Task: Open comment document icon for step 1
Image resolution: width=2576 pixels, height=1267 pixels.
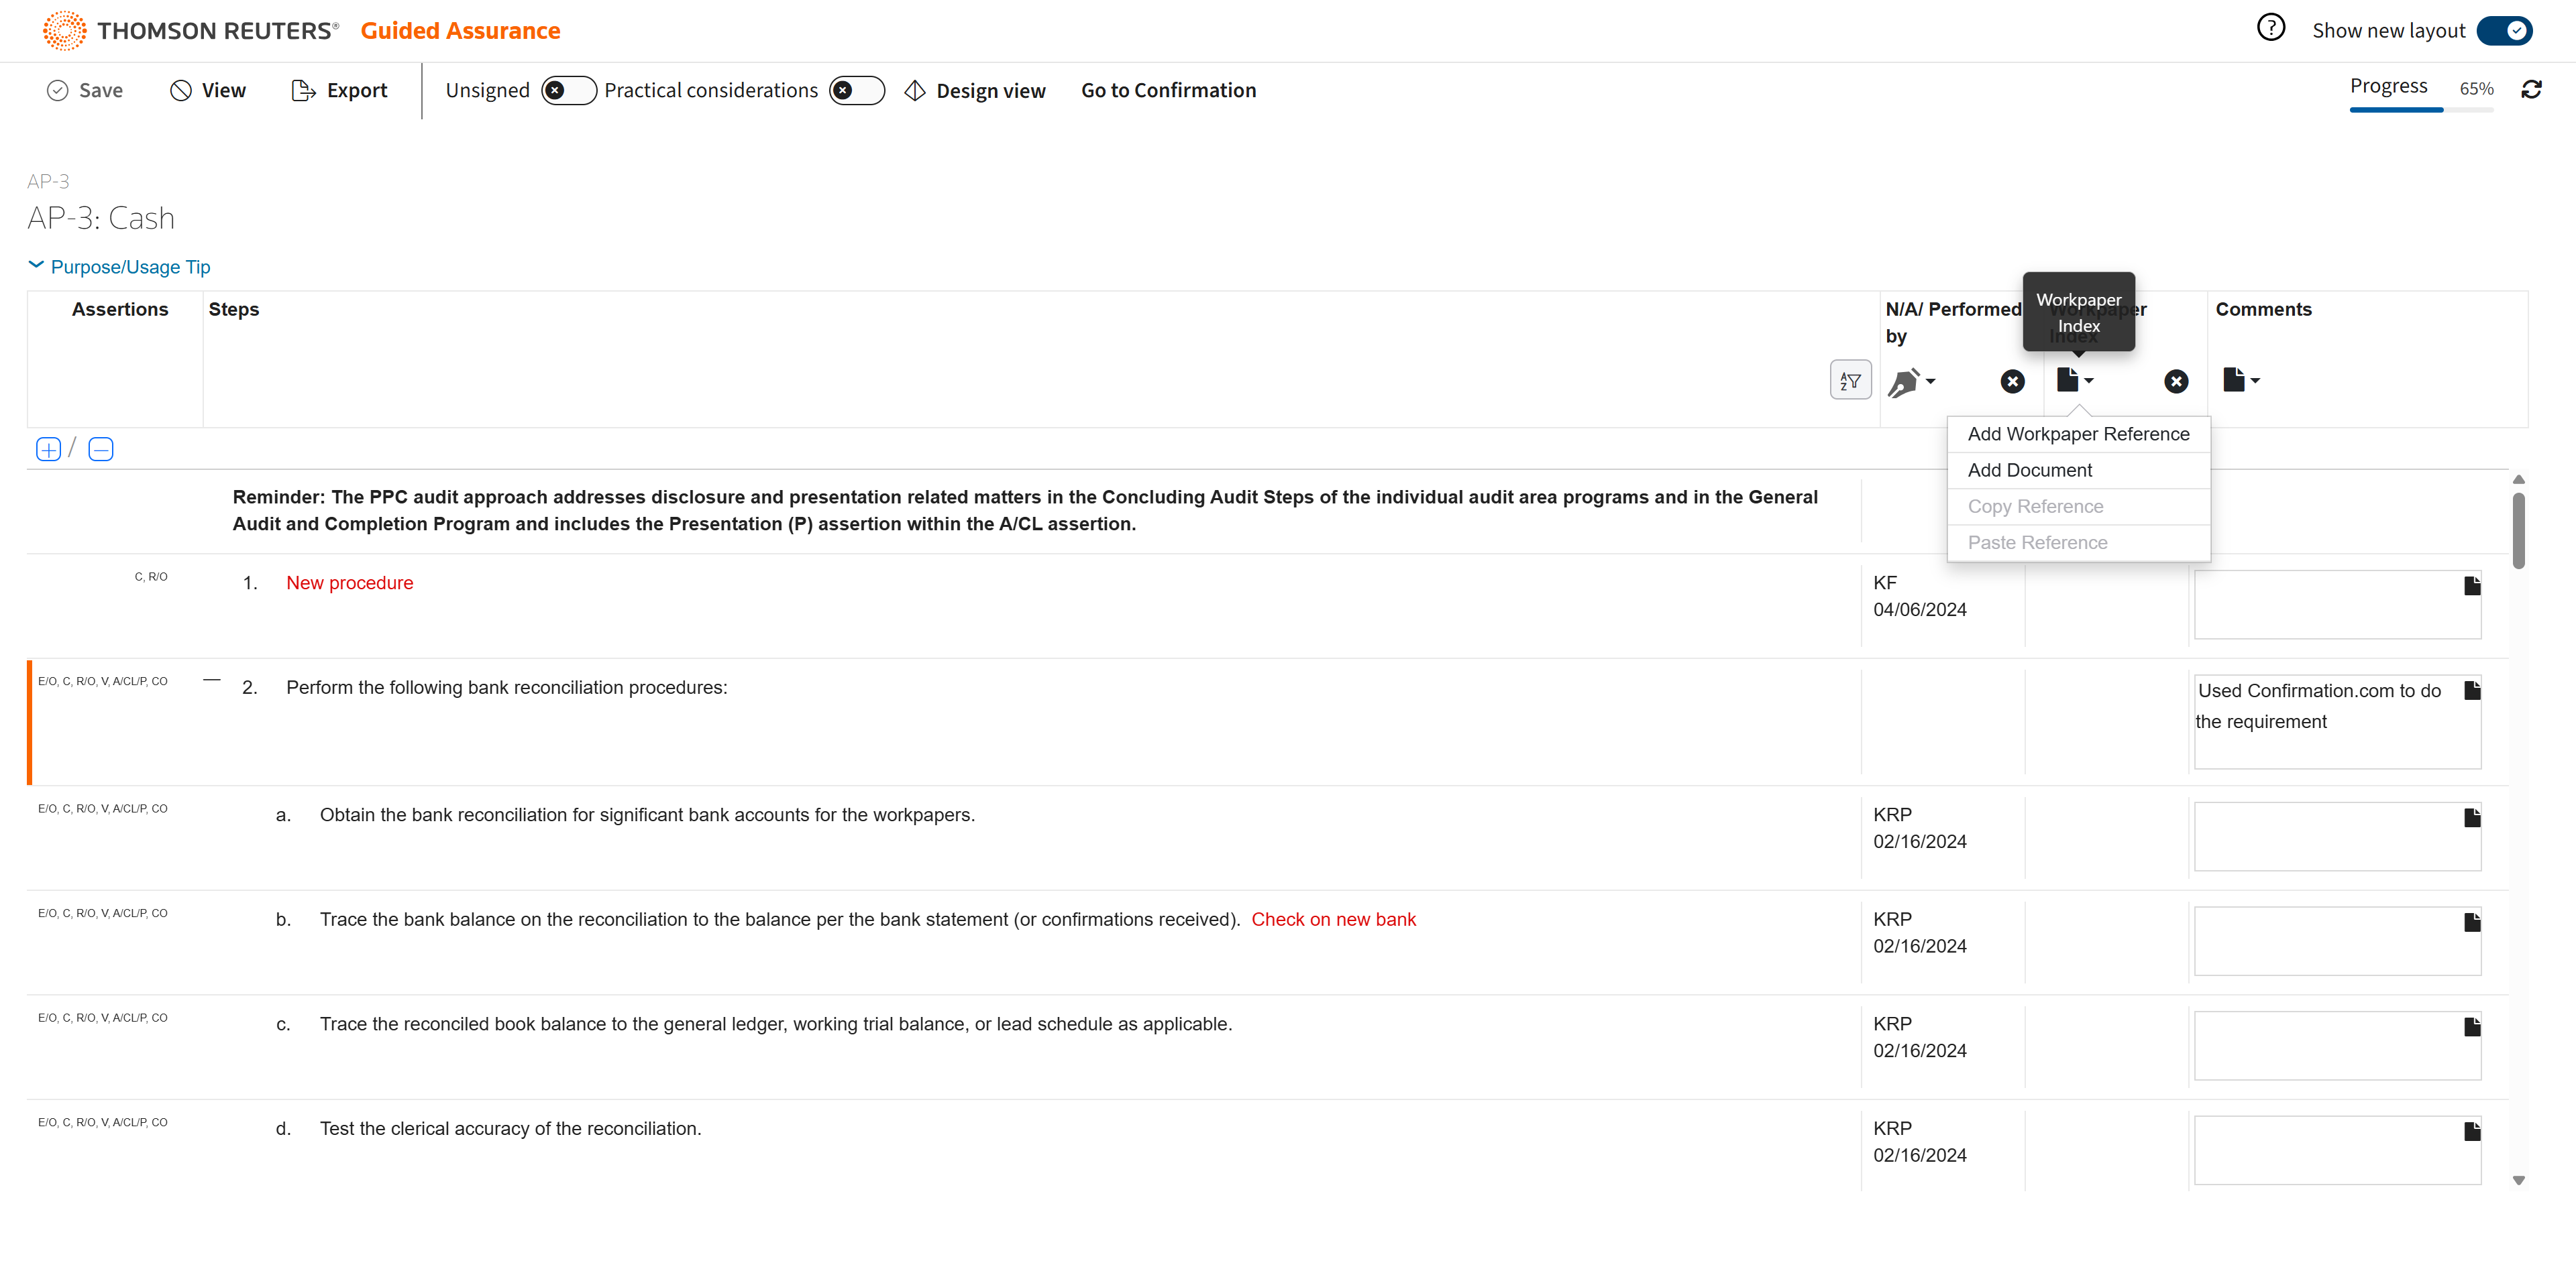Action: [x=2471, y=585]
